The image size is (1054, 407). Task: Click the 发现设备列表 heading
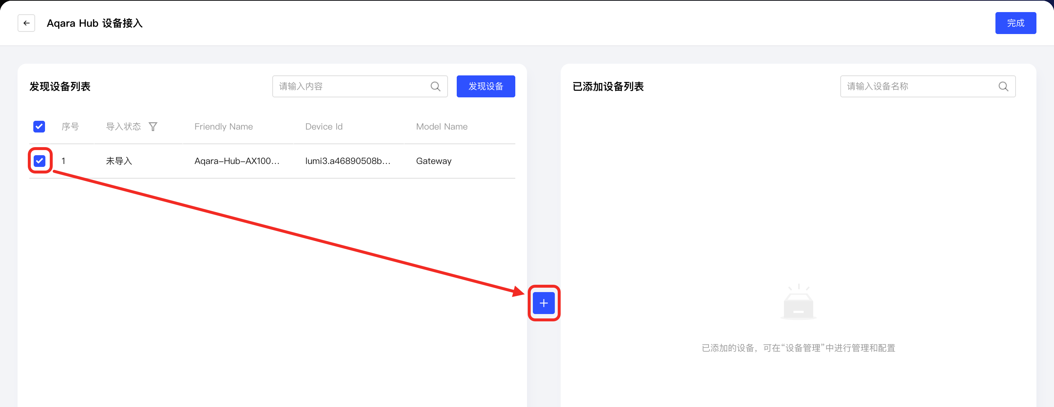pyautogui.click(x=60, y=86)
